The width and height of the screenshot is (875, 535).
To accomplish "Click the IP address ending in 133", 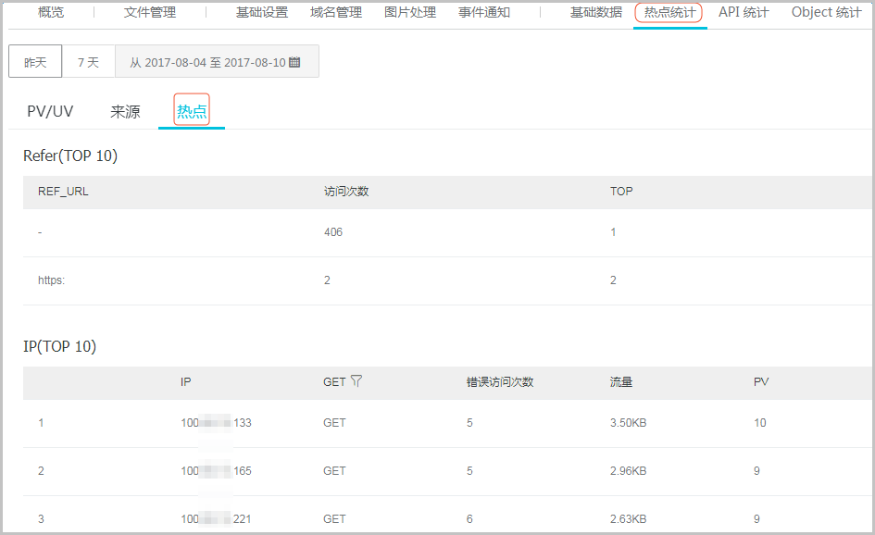I will pos(216,423).
